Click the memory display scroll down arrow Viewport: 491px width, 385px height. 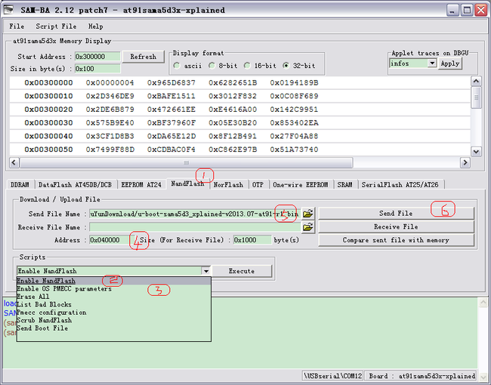477,152
